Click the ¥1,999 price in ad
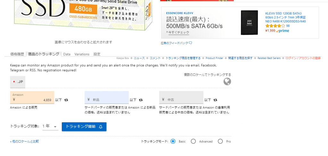The image size is (328, 156). coord(270,31)
